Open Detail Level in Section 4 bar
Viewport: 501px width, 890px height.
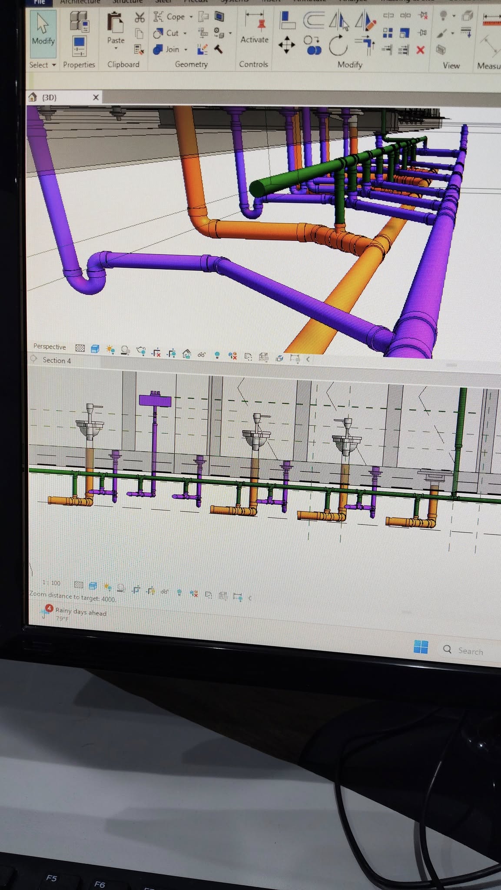coord(78,584)
